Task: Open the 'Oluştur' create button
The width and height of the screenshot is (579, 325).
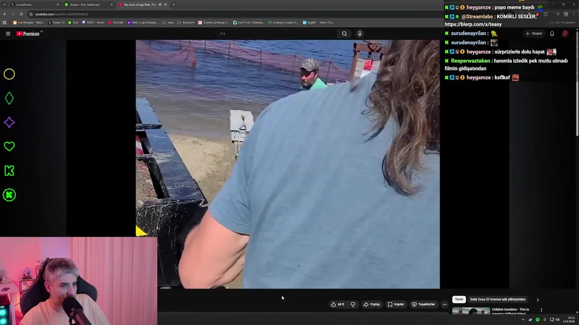Action: (534, 33)
